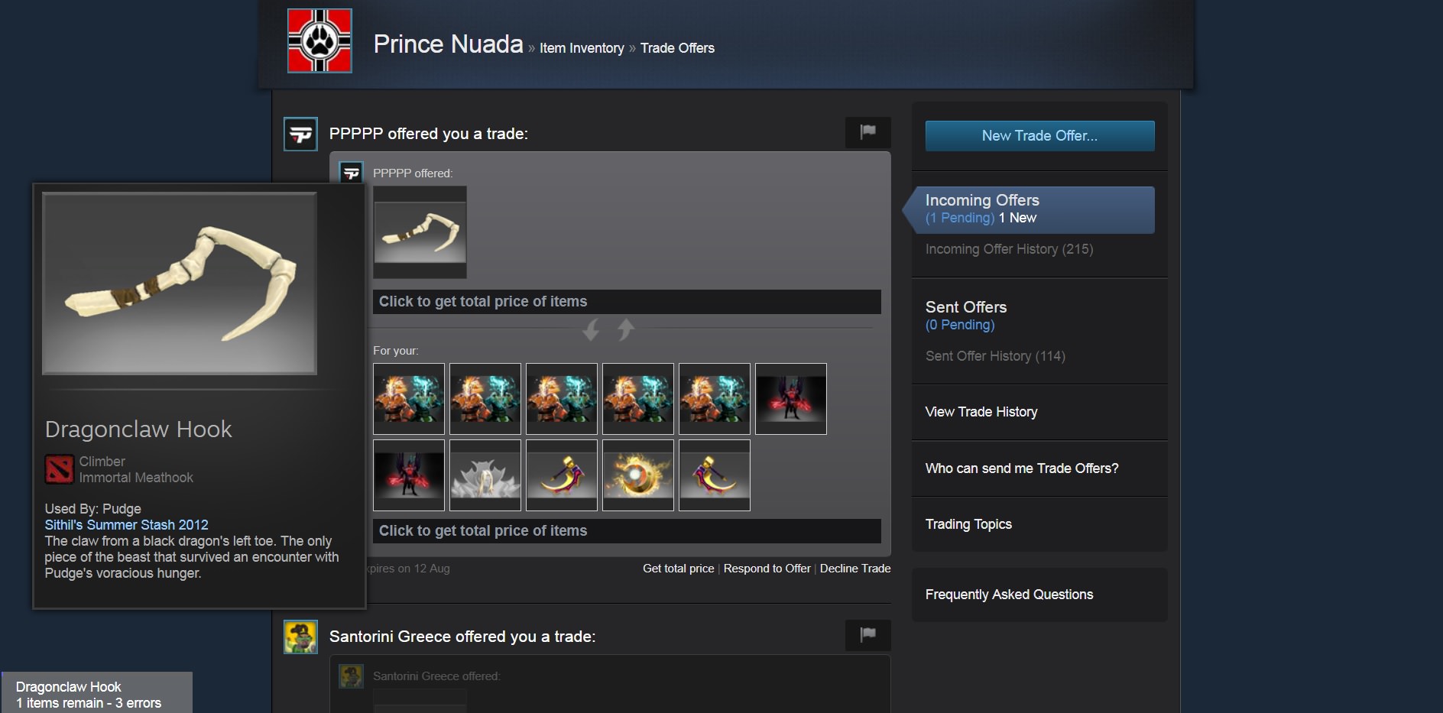Click the Respond to Offer link
The image size is (1443, 713).
click(767, 569)
